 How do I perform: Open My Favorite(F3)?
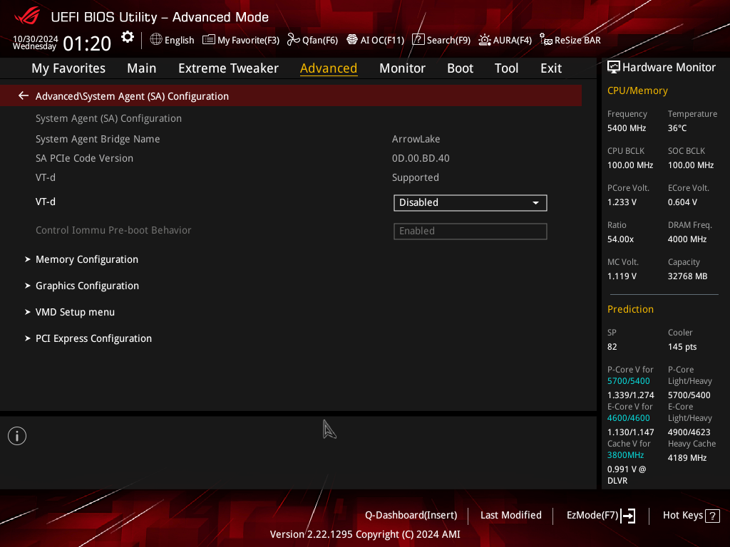point(248,40)
